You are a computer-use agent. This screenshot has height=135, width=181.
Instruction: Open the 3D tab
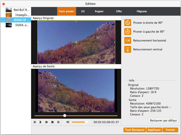(x=83, y=11)
